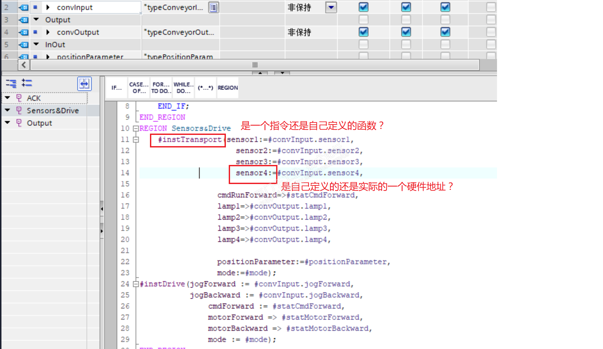This screenshot has height=349, width=603.
Task: Collapse the Output section in interface
Action: tap(36, 20)
